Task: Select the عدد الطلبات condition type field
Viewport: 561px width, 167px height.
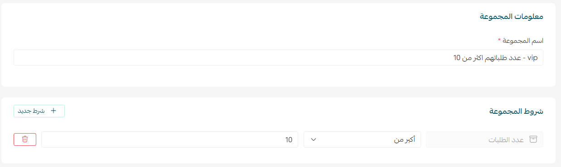Action: tap(484, 139)
